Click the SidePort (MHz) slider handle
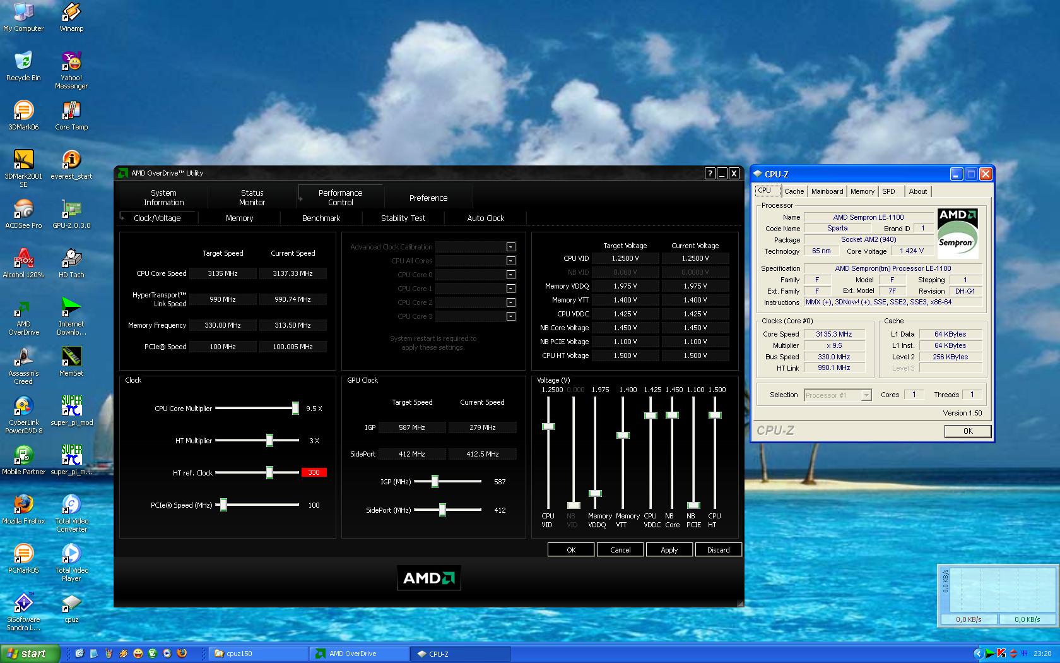The width and height of the screenshot is (1060, 663). pyautogui.click(x=442, y=510)
